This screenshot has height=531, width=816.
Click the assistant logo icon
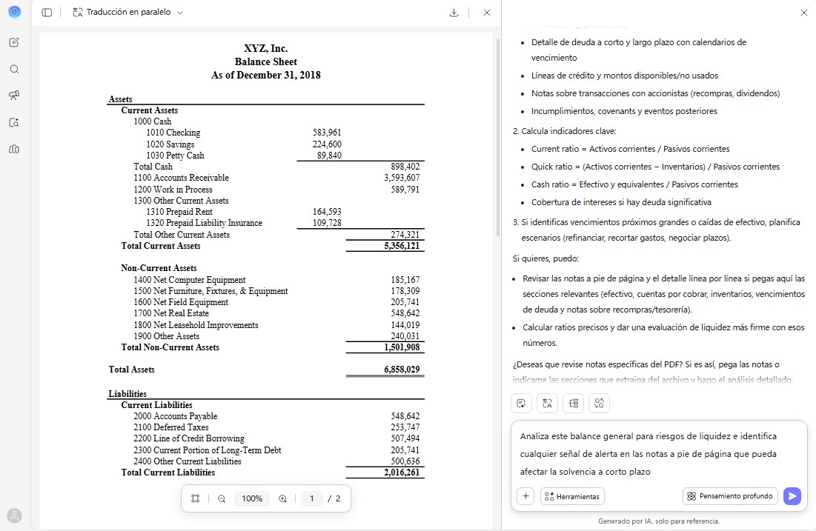pos(15,11)
